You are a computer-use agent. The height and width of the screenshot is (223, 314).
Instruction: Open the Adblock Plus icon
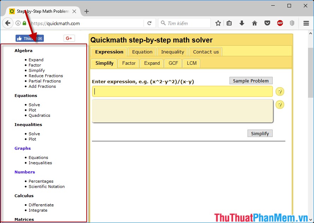280,23
